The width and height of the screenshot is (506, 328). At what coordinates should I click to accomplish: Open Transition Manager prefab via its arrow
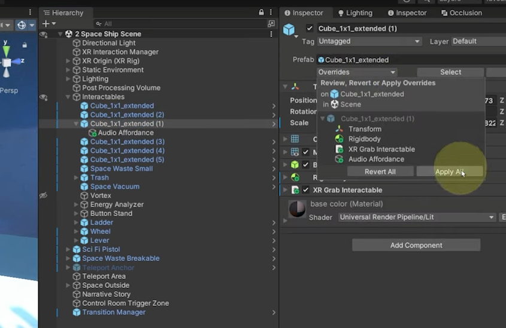click(274, 312)
